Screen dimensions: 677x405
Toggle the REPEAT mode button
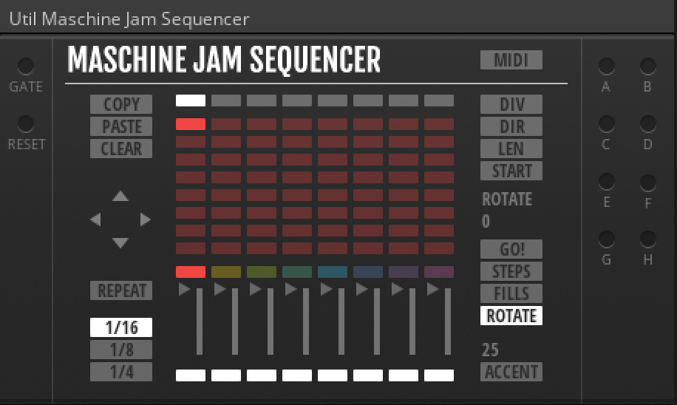(x=121, y=290)
